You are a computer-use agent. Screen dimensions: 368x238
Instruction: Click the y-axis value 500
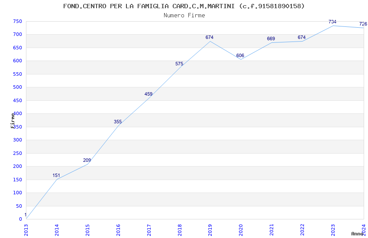pos(18,87)
